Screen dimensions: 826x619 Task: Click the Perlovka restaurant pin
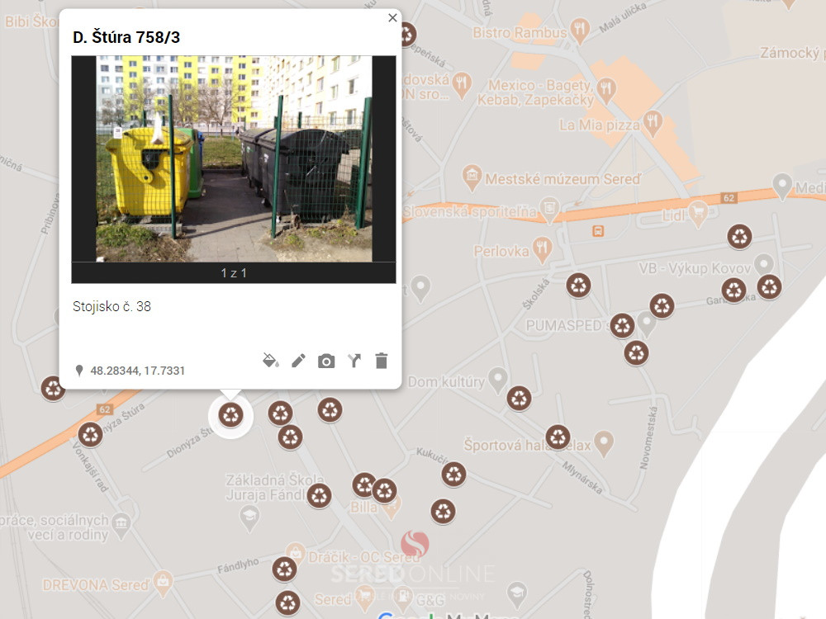pyautogui.click(x=542, y=250)
